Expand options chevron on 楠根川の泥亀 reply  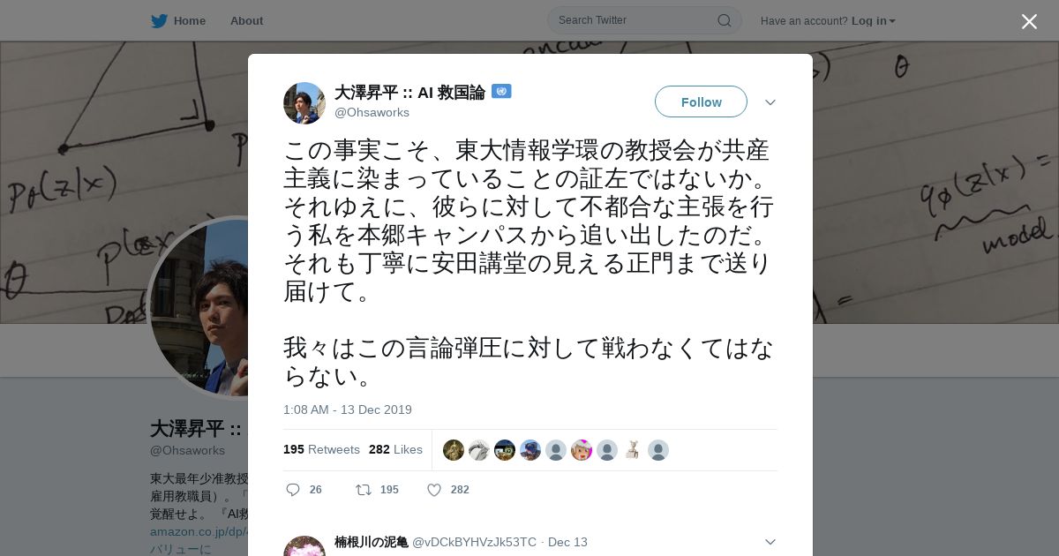click(x=770, y=542)
